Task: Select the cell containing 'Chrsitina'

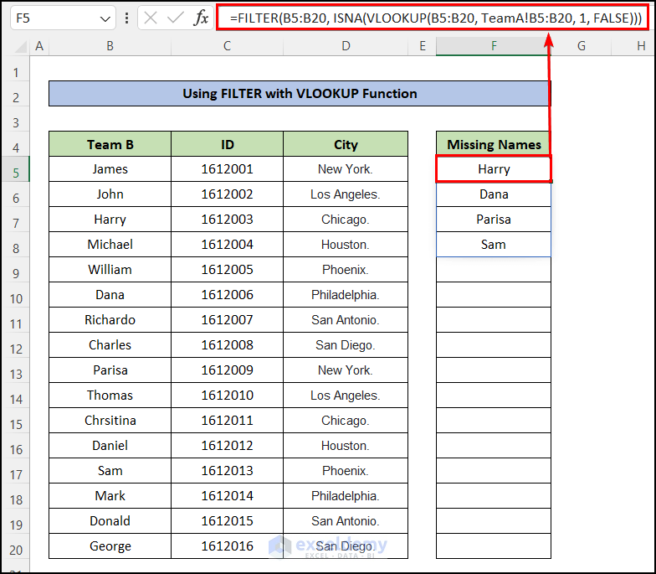Action: [110, 421]
